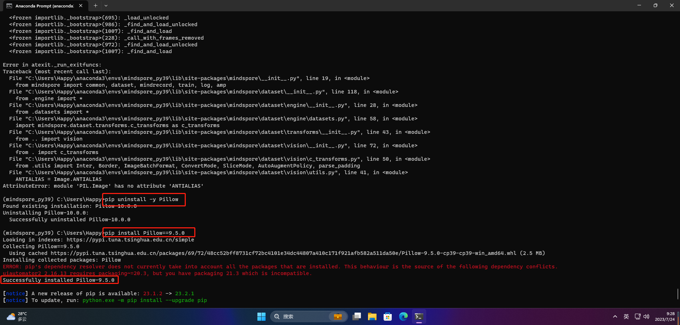Image resolution: width=680 pixels, height=325 pixels.
Task: Open the volume control tray icon
Action: 646,317
